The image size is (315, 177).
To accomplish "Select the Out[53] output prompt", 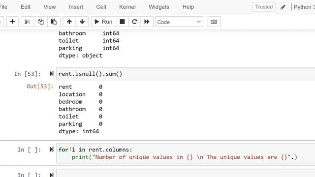I will [x=40, y=87].
